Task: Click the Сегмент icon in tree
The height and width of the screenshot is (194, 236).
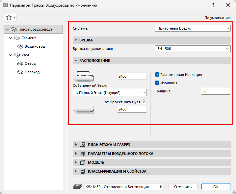Action: click(17, 38)
